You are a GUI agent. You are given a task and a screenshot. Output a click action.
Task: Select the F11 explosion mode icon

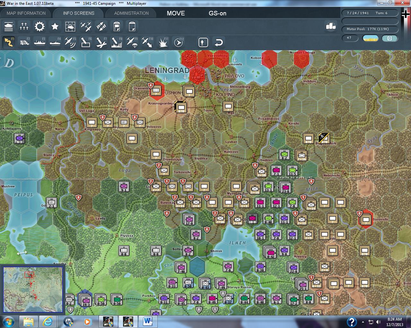point(163,42)
